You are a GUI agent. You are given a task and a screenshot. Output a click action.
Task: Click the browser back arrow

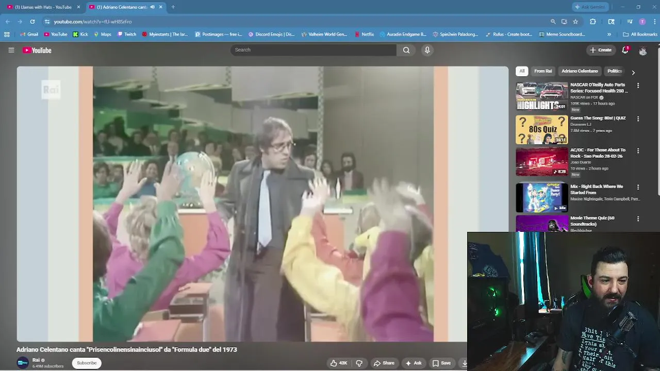pyautogui.click(x=8, y=22)
